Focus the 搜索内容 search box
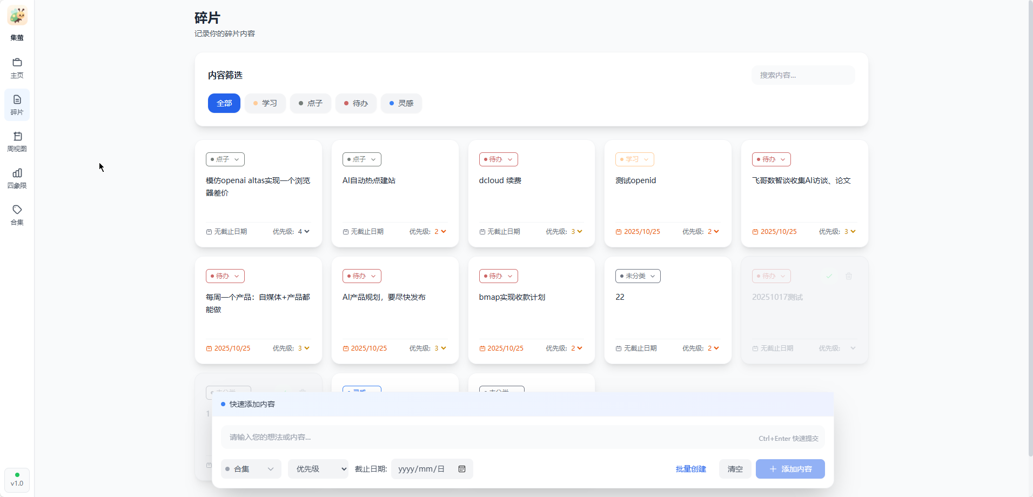Image resolution: width=1033 pixels, height=497 pixels. point(803,75)
